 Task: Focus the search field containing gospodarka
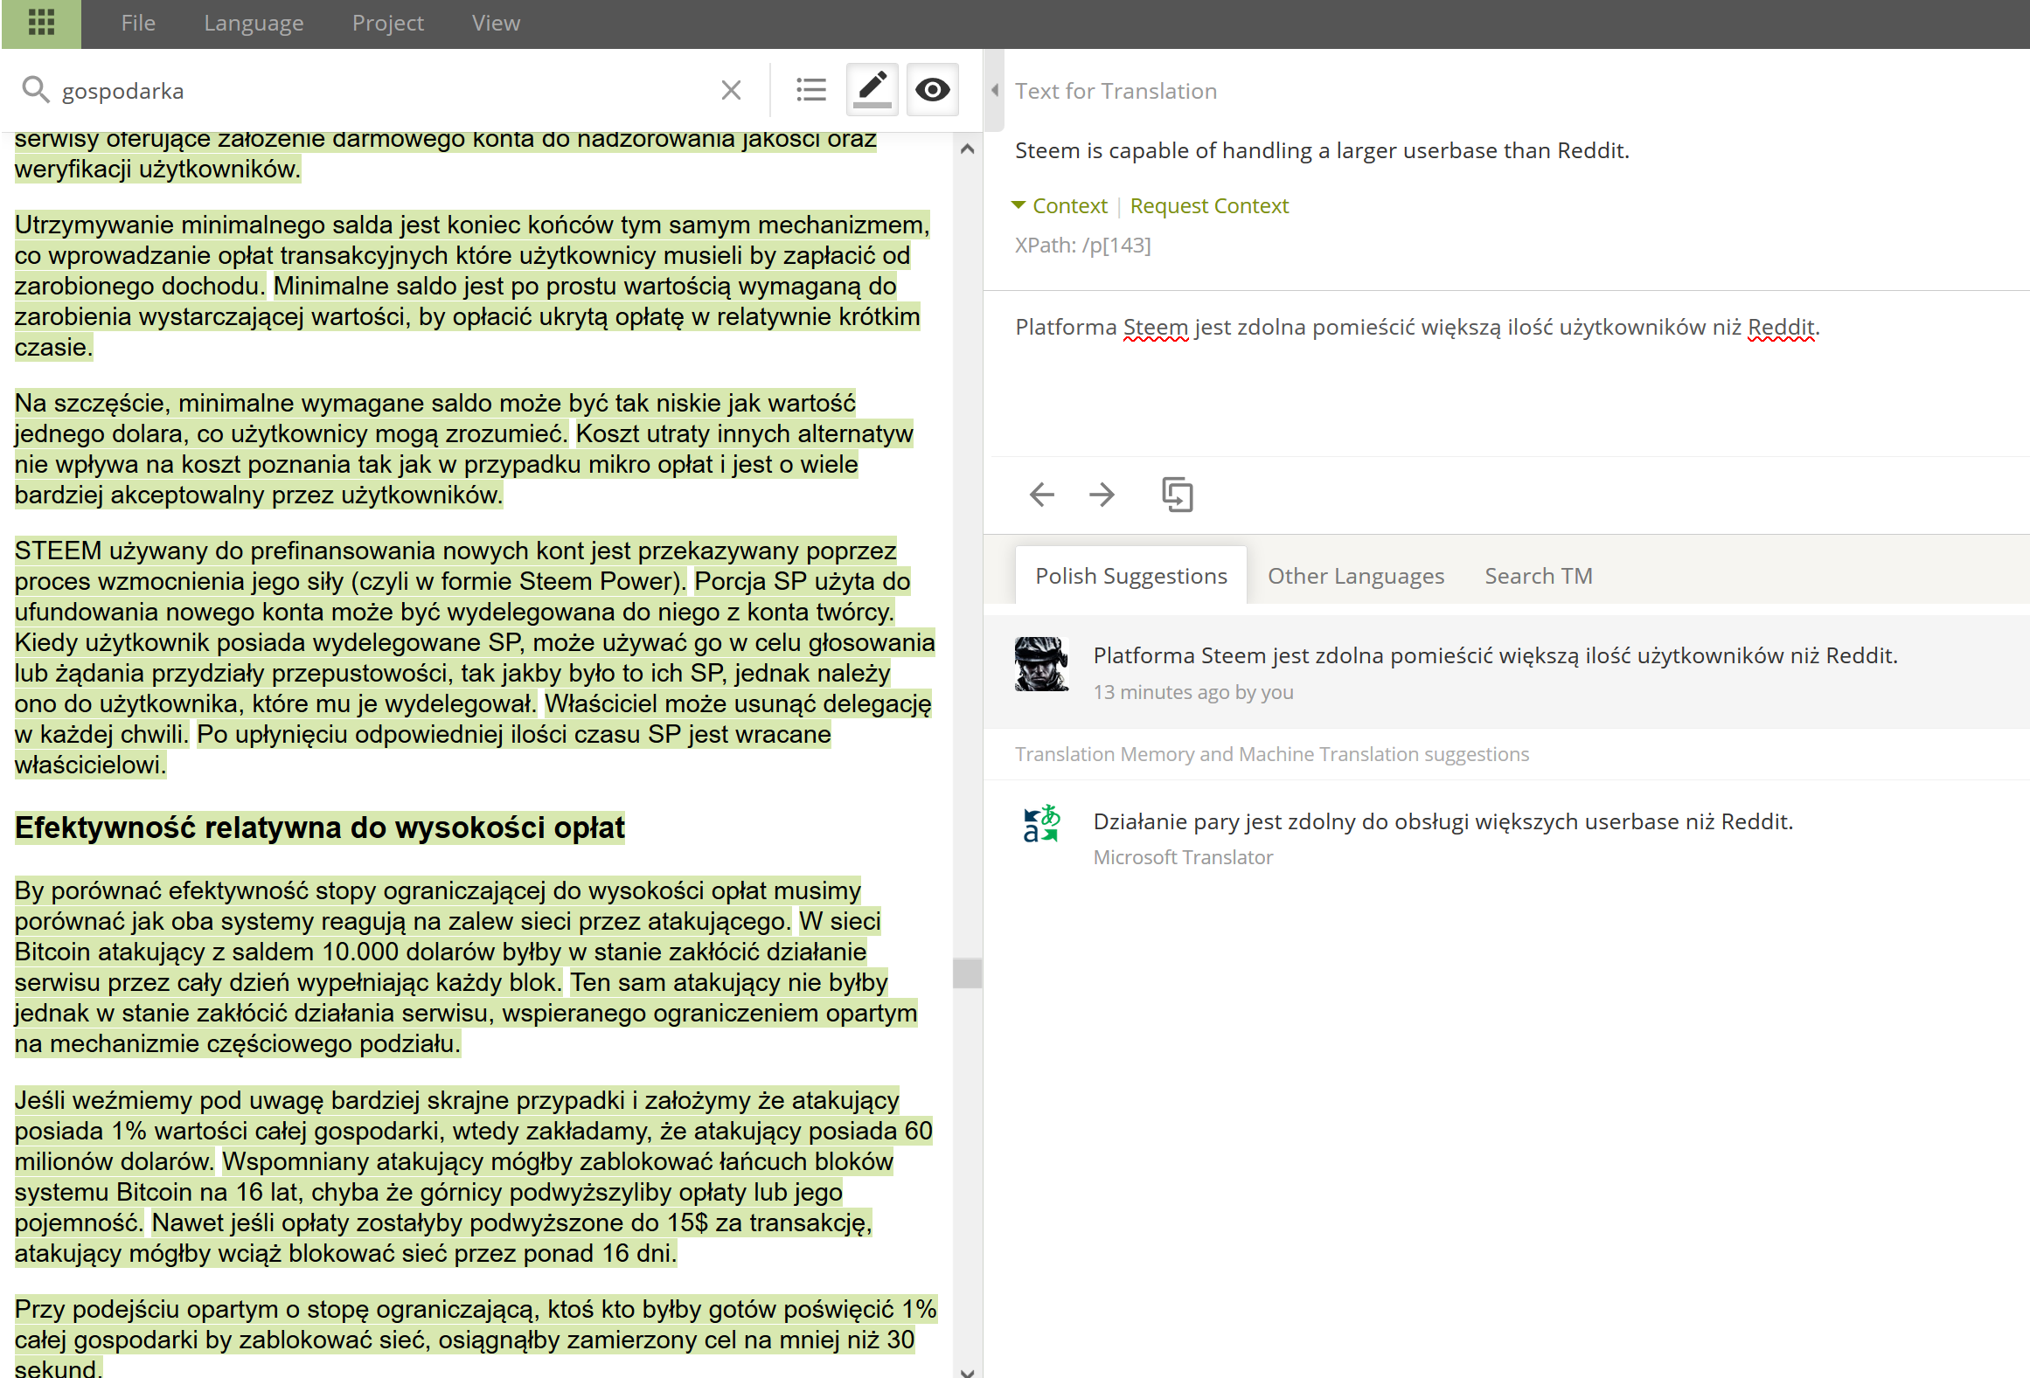(x=385, y=91)
